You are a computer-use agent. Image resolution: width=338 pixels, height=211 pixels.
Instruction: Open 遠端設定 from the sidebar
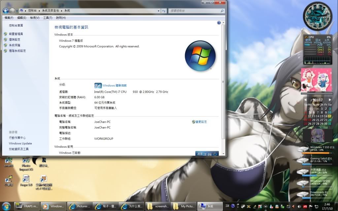click(15, 40)
